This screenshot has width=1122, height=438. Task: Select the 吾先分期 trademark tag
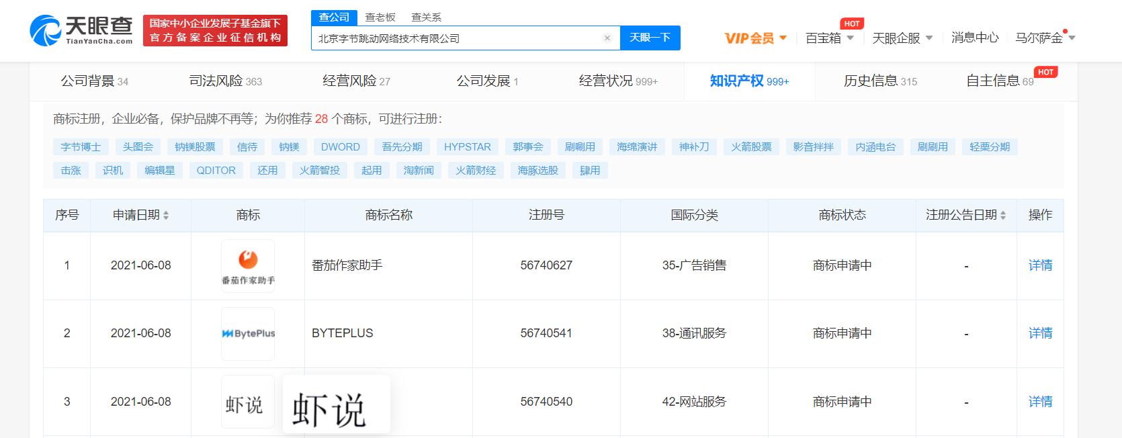point(402,147)
